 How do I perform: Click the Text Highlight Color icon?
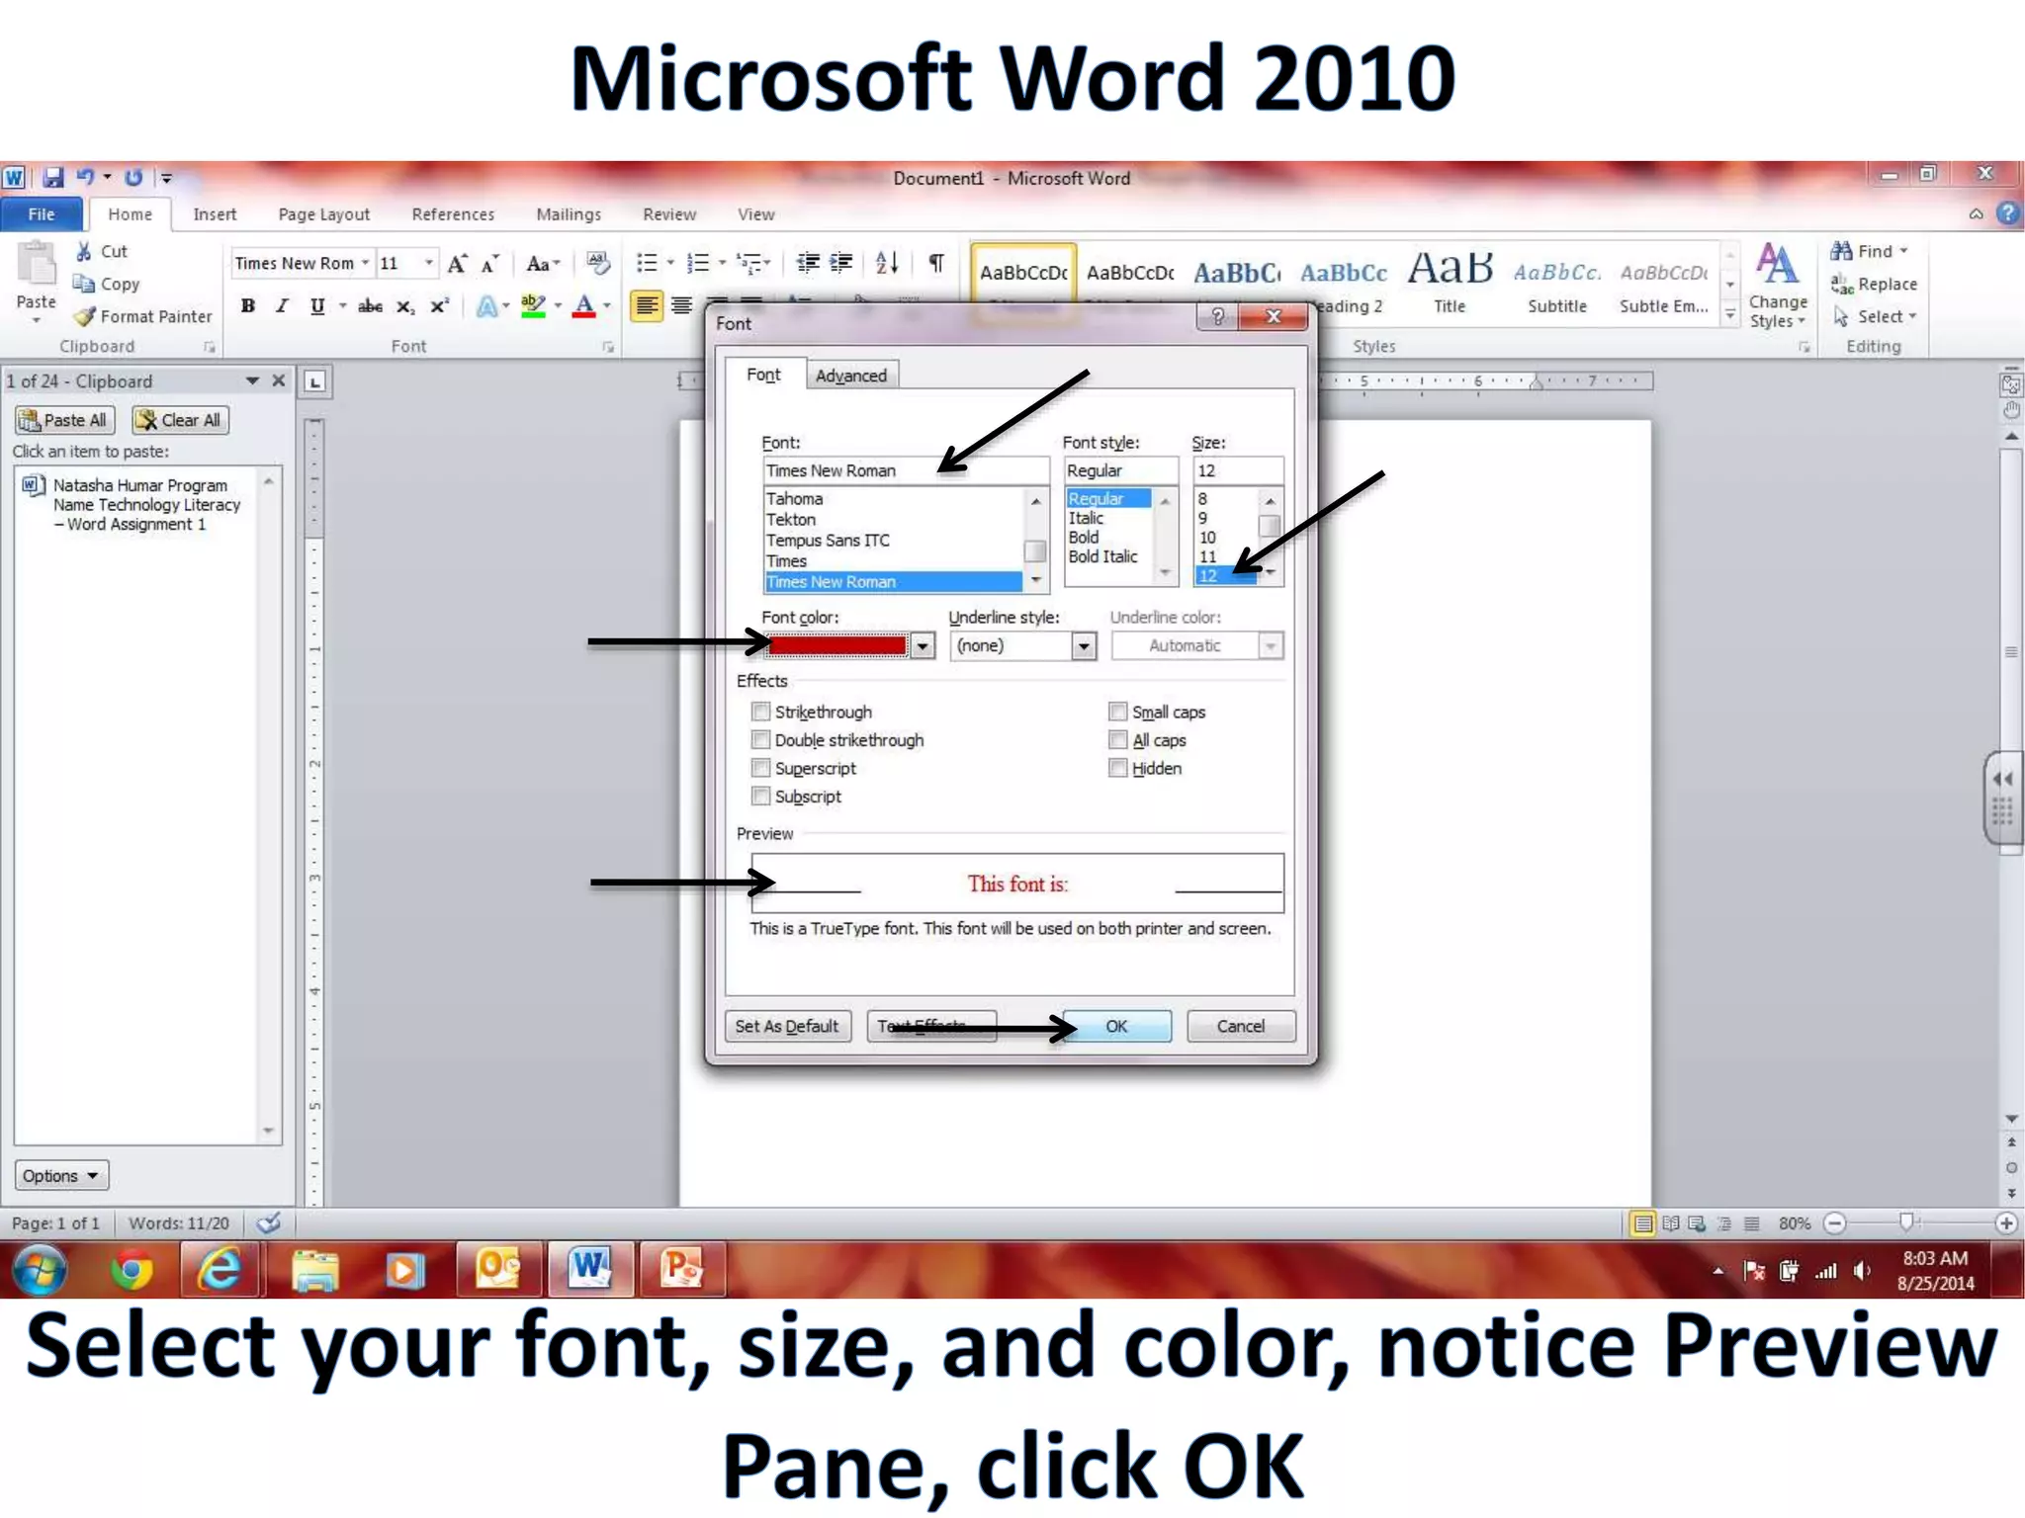click(534, 306)
